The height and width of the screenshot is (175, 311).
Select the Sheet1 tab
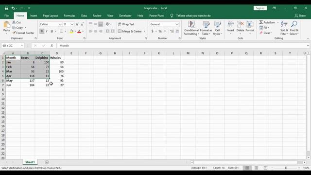coord(30,162)
